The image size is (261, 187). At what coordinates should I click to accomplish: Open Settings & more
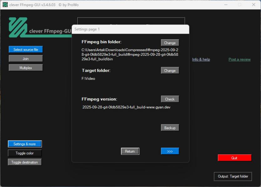[25, 144]
